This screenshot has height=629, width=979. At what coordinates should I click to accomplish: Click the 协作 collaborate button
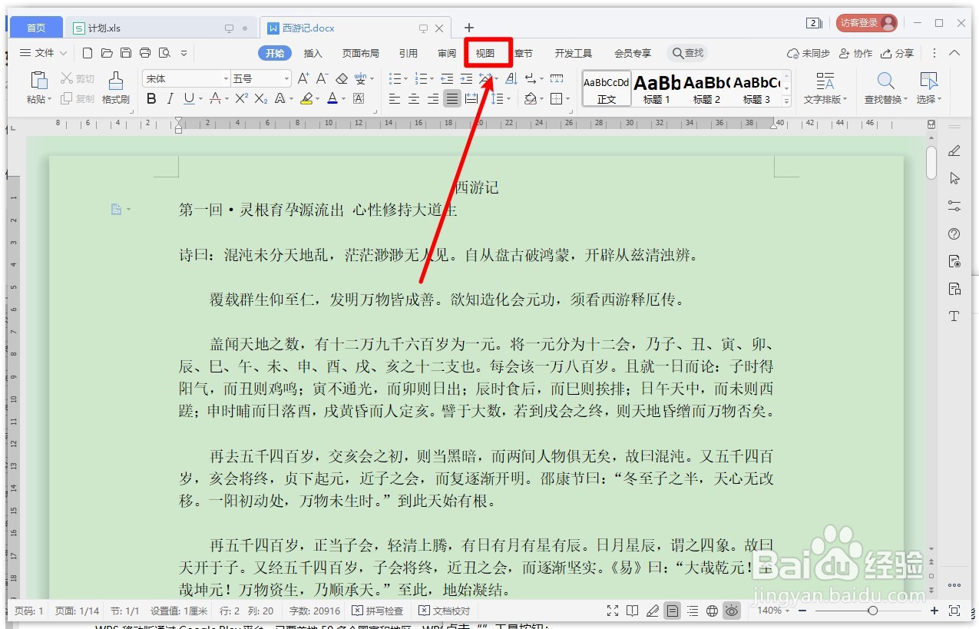(x=856, y=53)
